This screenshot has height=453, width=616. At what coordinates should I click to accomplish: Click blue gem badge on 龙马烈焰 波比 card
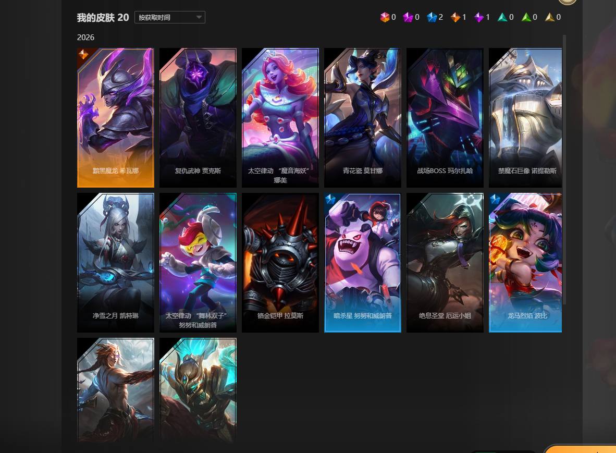[x=495, y=199]
